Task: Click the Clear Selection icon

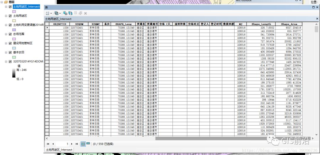Action: tap(76, 13)
